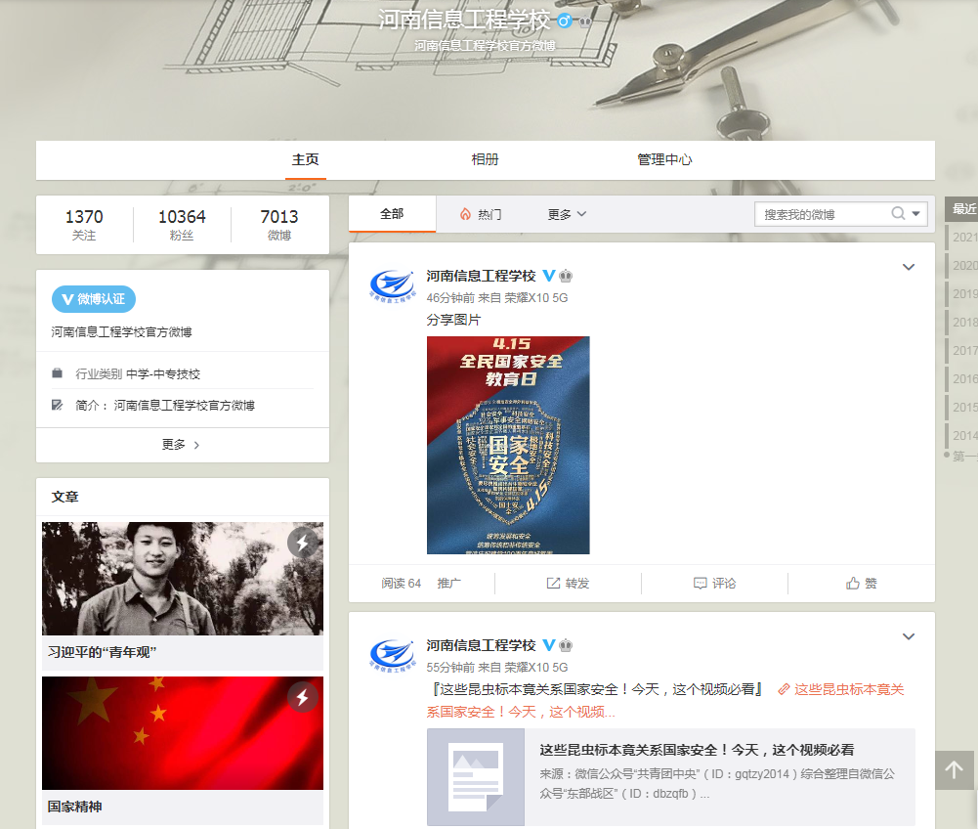This screenshot has width=978, height=829.
Task: Expand the chevron menu on the first post
Action: (909, 268)
